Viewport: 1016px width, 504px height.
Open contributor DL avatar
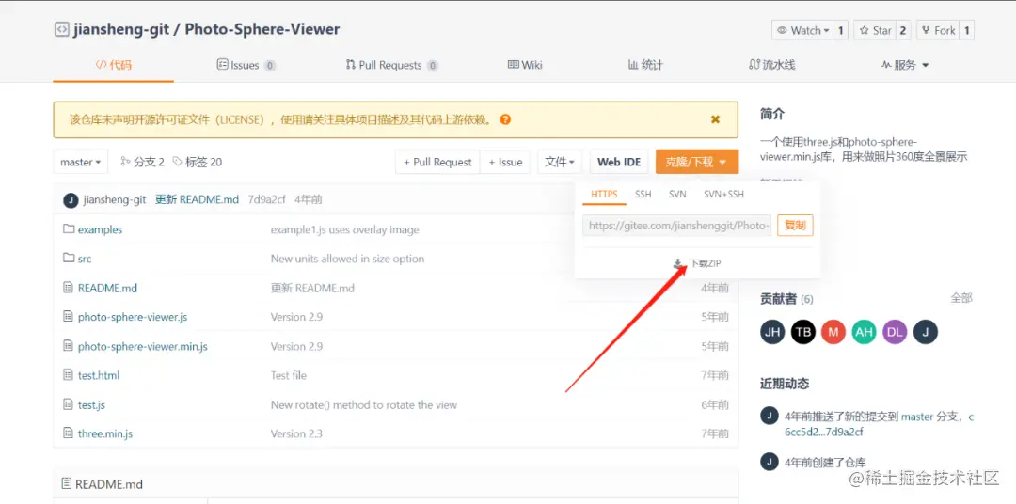(x=895, y=332)
